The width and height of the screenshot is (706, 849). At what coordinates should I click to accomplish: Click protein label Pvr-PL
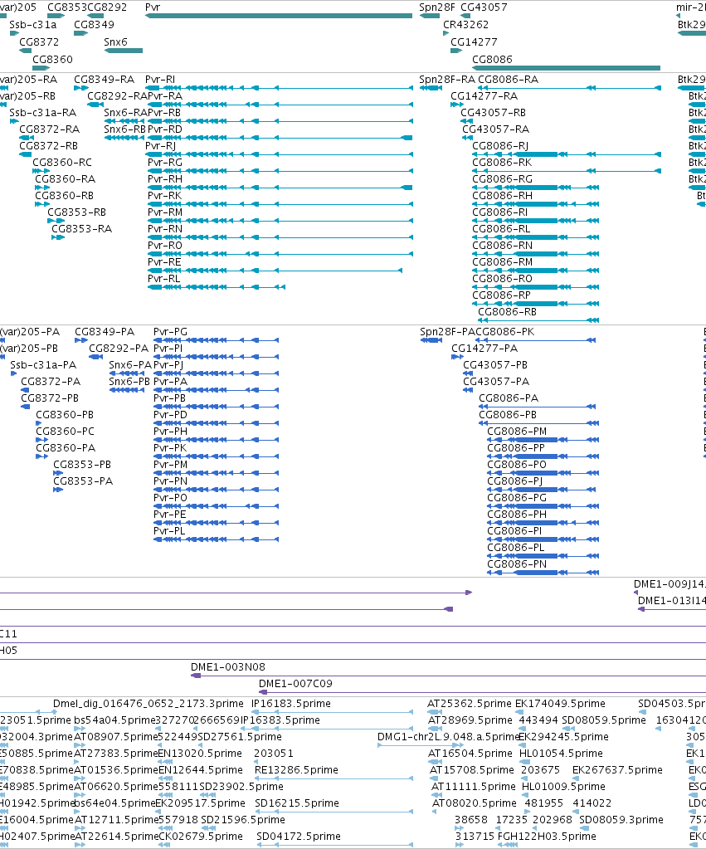169,531
